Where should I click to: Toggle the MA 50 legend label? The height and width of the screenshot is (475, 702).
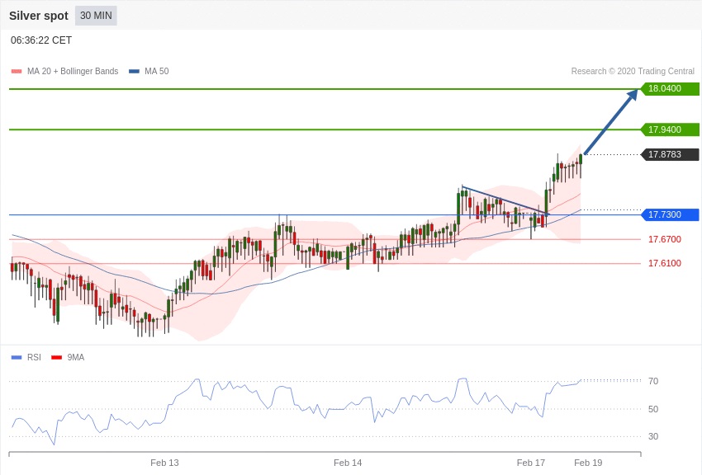tap(156, 72)
